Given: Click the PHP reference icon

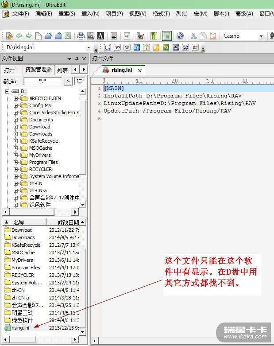Looking at the screenshot, I should tap(176, 47).
